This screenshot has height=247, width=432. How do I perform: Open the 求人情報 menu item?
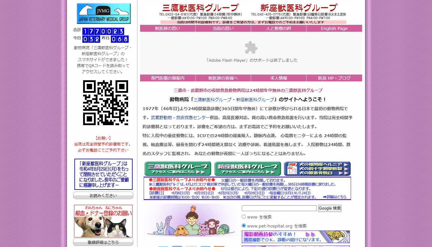(279, 78)
